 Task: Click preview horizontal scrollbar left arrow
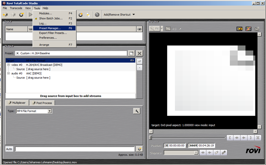tap(151, 131)
